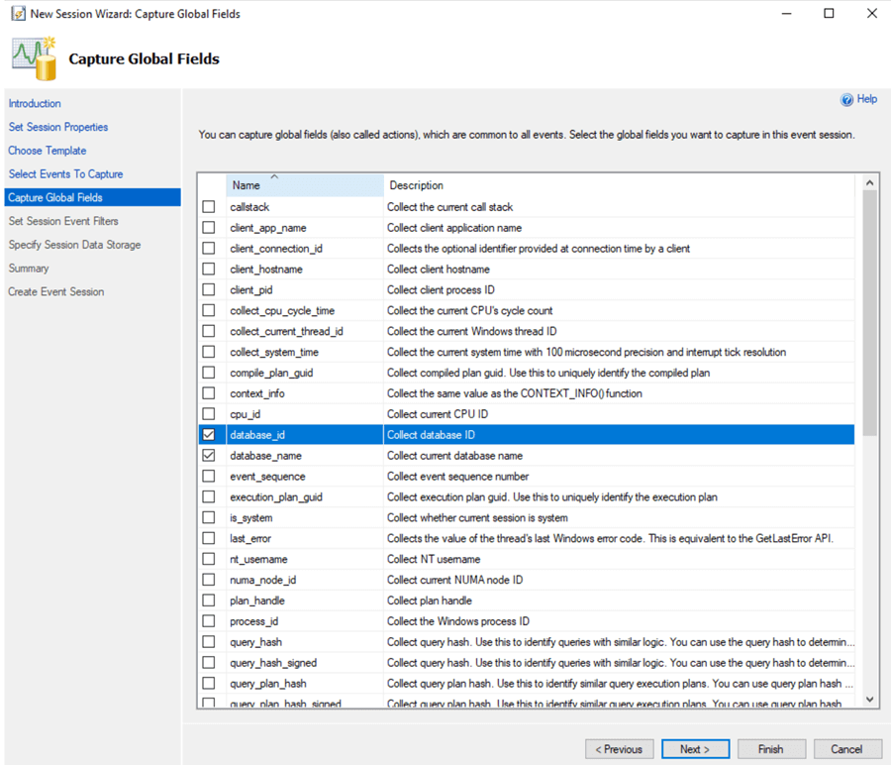
Task: Enable collection of client_app_name
Action: pyautogui.click(x=210, y=227)
